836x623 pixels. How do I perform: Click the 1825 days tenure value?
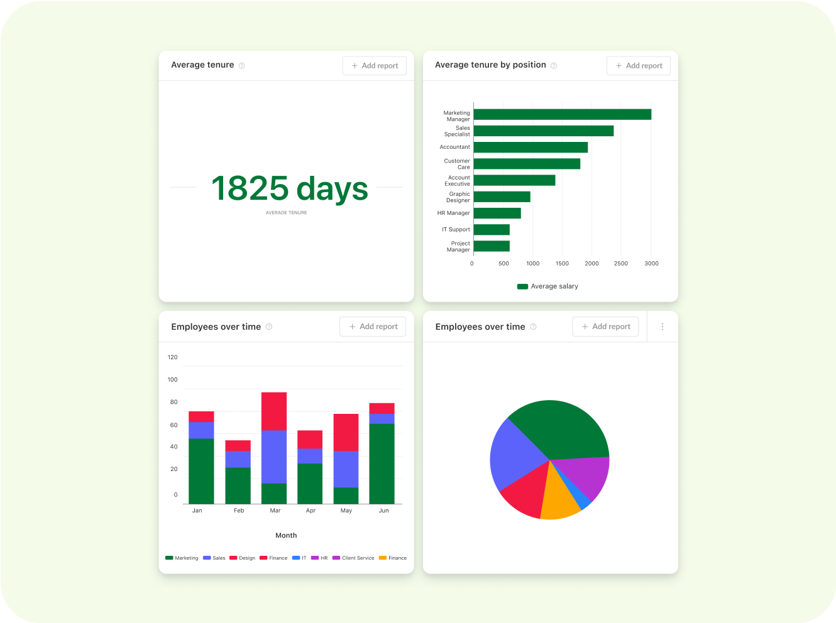pyautogui.click(x=290, y=188)
